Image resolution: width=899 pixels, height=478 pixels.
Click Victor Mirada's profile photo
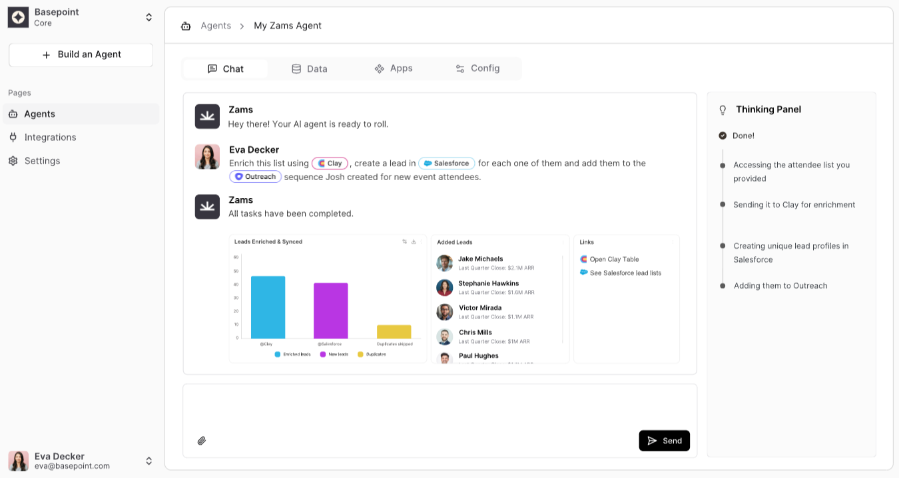[x=445, y=312]
